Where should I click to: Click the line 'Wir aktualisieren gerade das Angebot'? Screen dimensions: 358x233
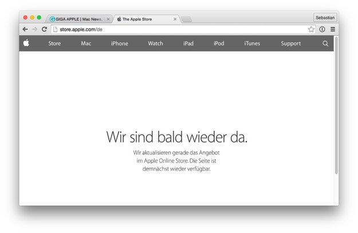point(176,152)
